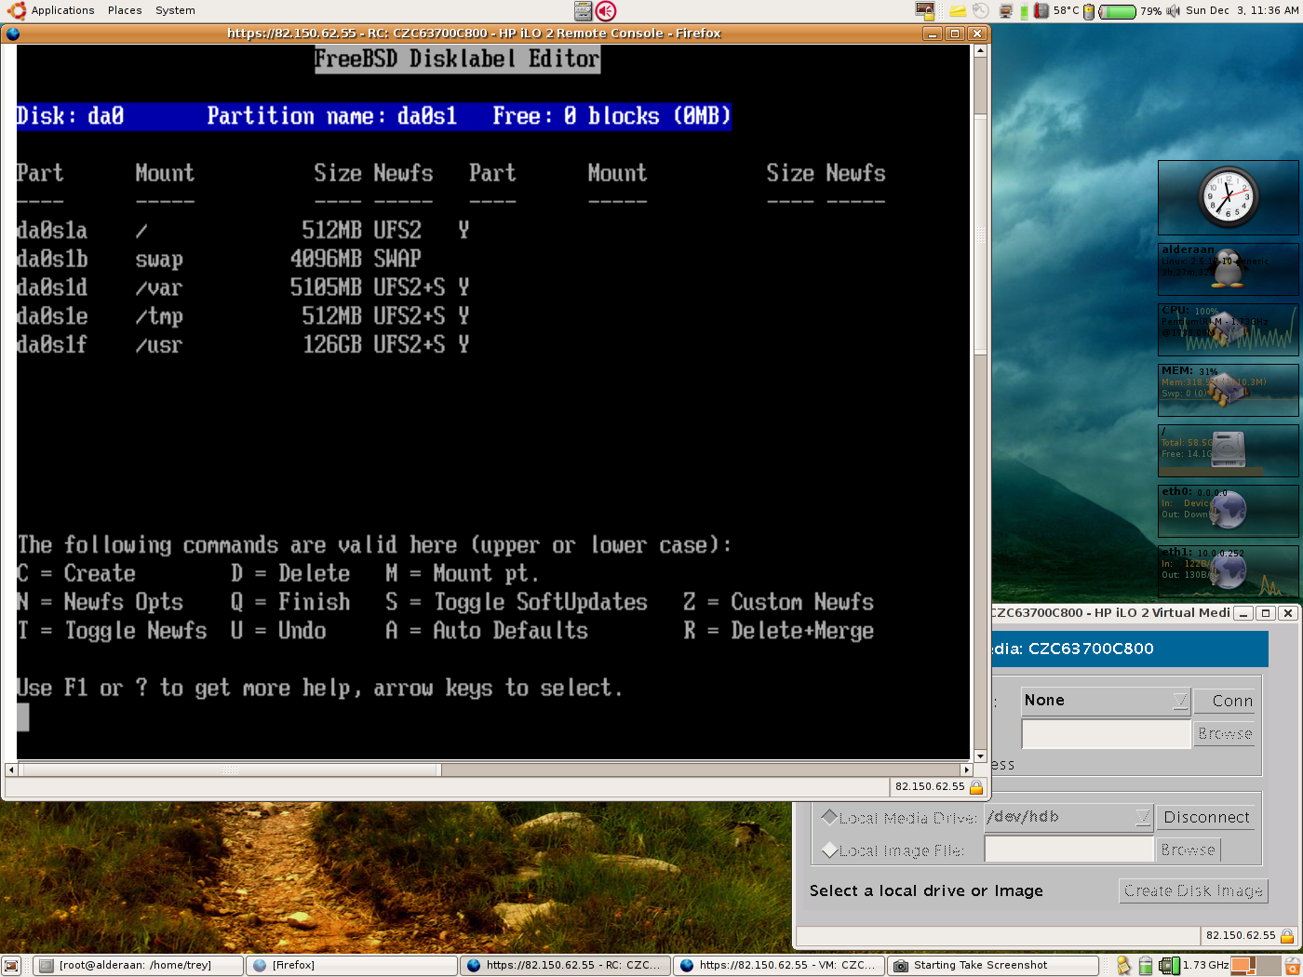Click the green battery tray icon in bottom panel
Image resolution: width=1303 pixels, height=977 pixels.
point(1146,966)
